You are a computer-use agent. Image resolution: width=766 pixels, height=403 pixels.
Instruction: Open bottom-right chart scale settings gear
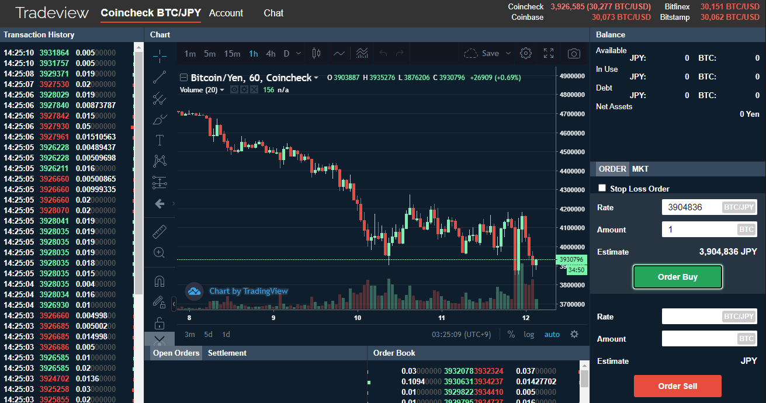point(574,335)
